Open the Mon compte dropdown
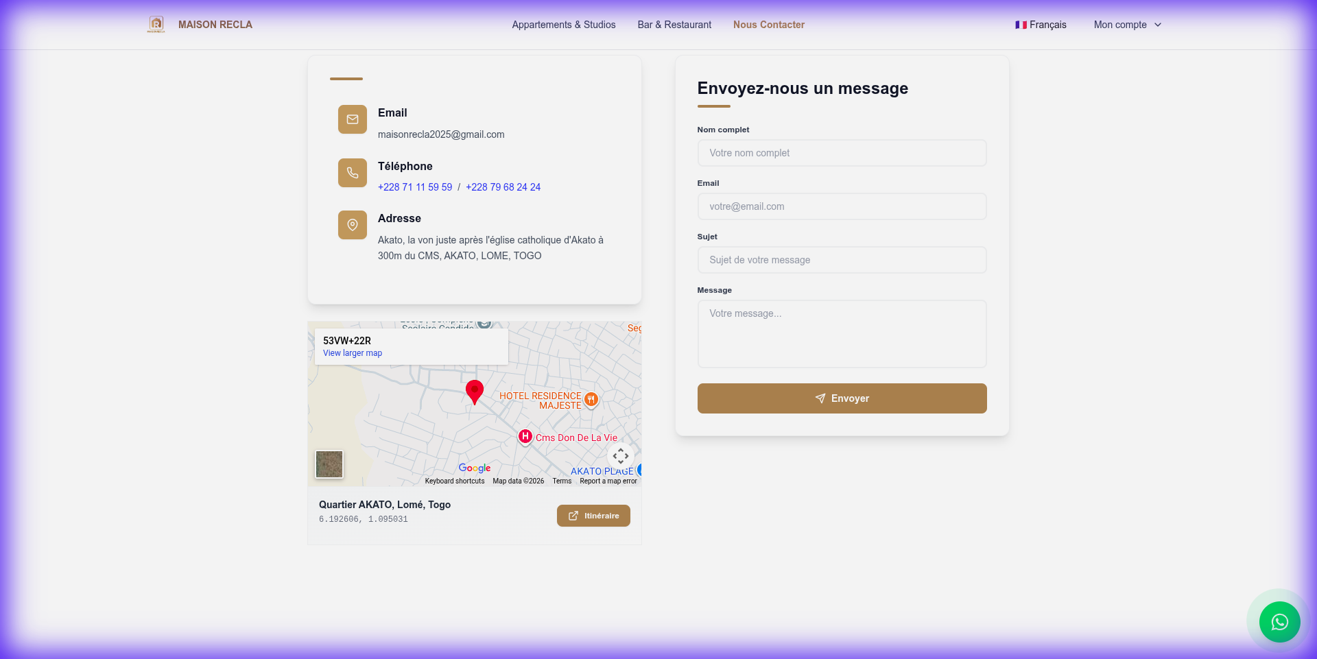Viewport: 1317px width, 659px height. point(1126,25)
